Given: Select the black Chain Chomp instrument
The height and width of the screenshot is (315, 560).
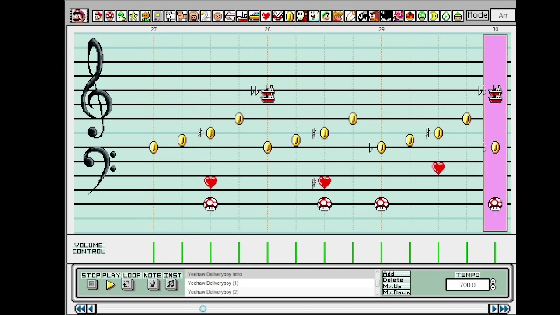Looking at the screenshot, I should coord(385,16).
